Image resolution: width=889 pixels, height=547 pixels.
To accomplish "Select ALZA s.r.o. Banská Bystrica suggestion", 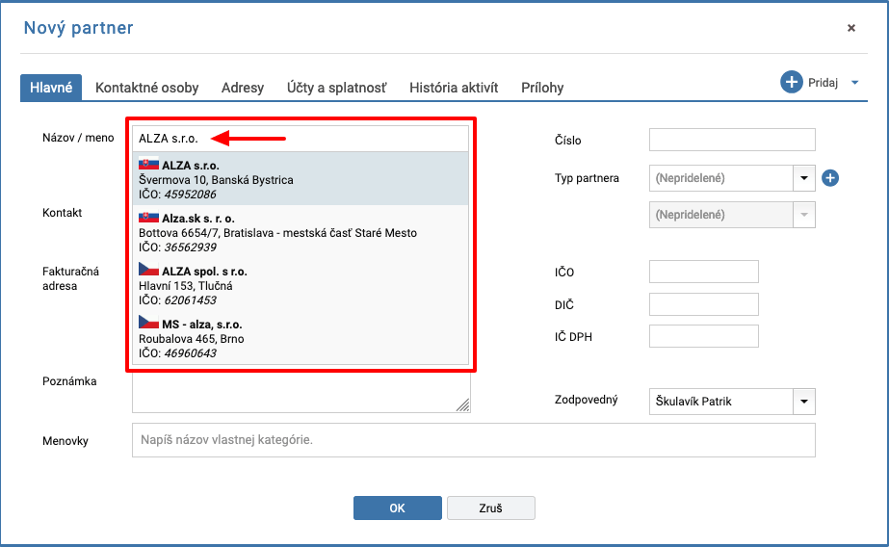I will (x=301, y=179).
